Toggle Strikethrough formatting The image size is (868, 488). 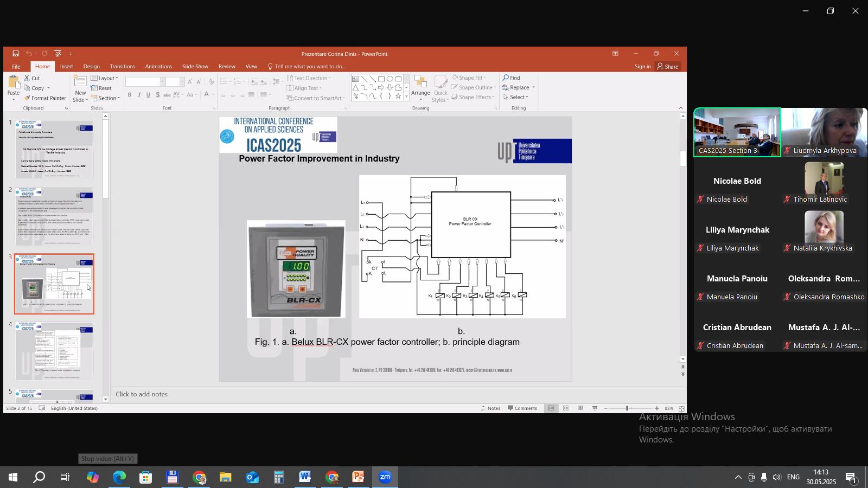(x=167, y=95)
